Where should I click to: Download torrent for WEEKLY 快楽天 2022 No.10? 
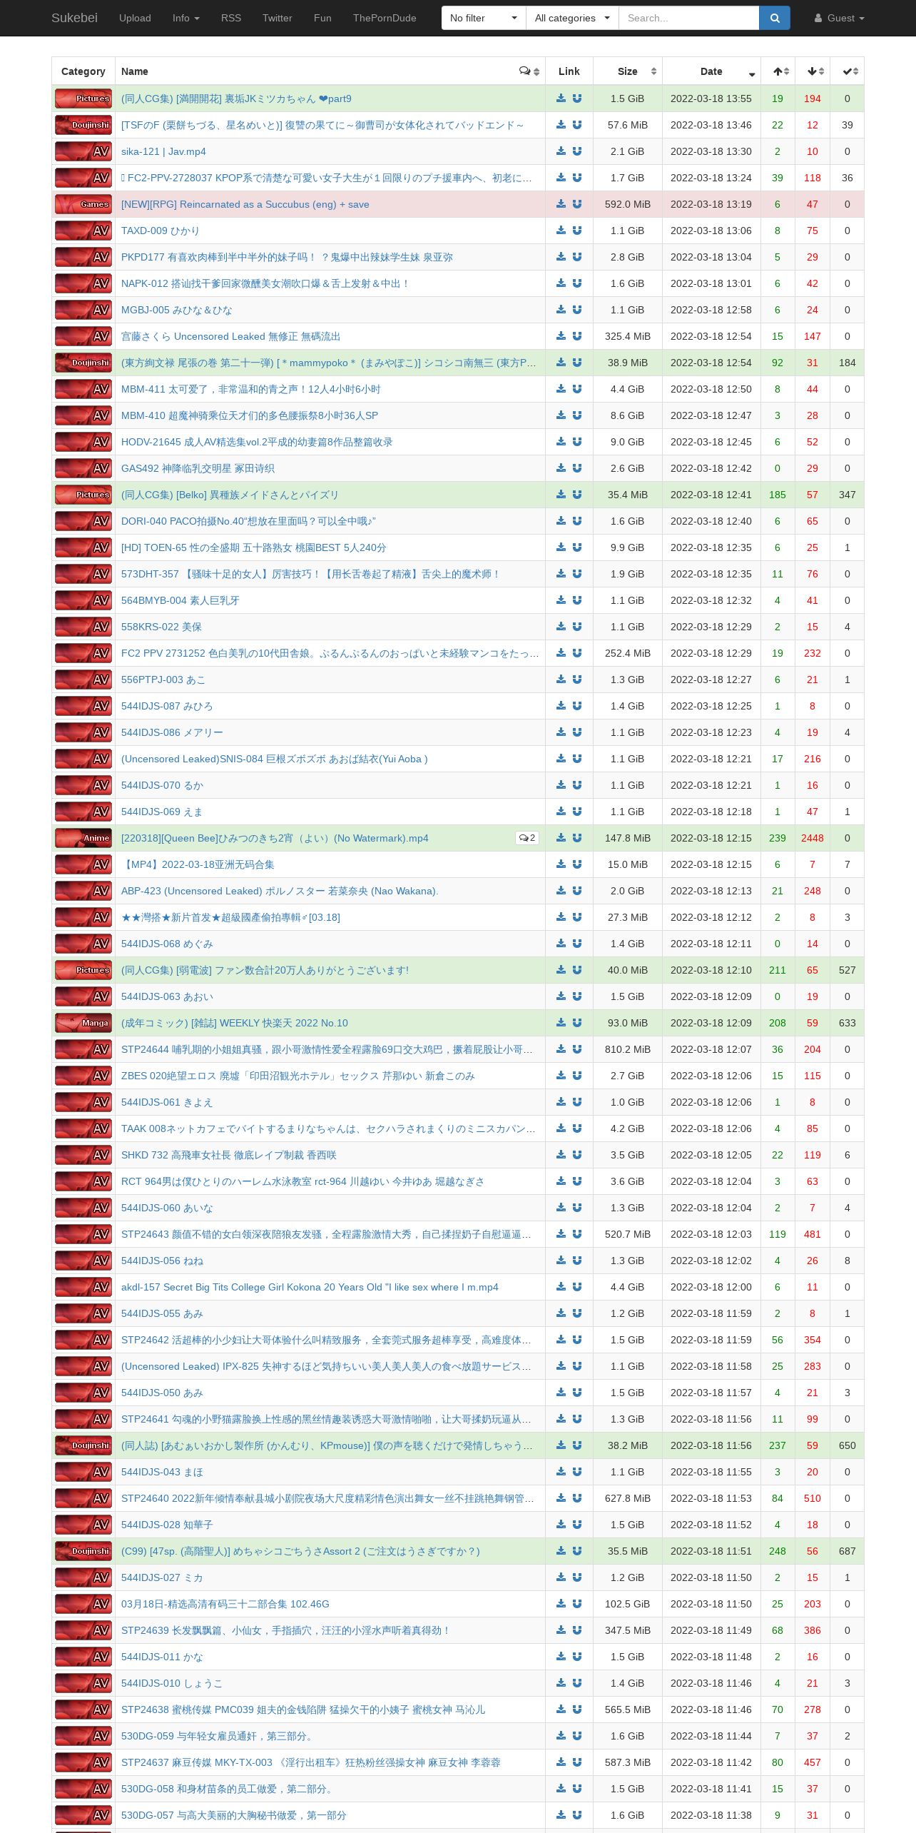tap(561, 1023)
